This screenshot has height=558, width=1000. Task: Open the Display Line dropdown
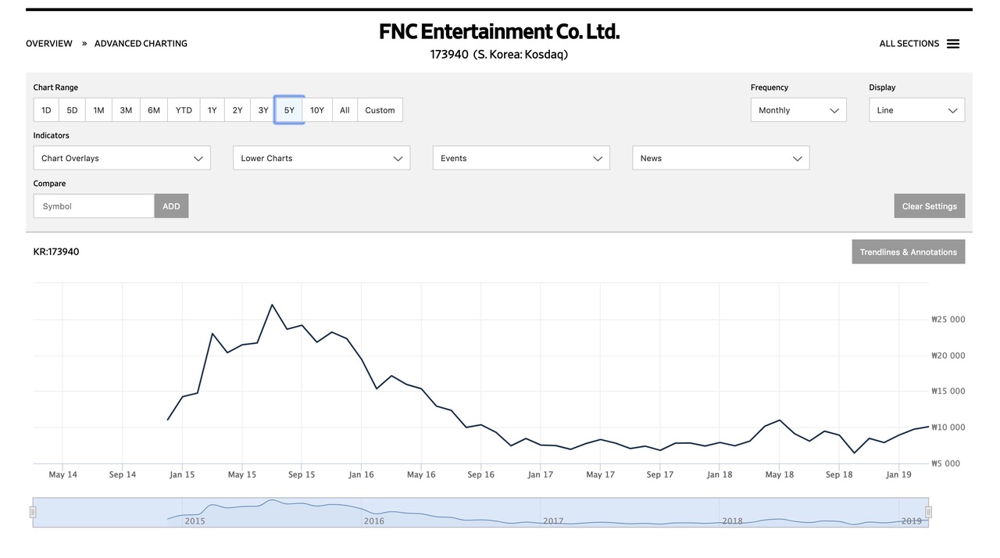click(916, 110)
